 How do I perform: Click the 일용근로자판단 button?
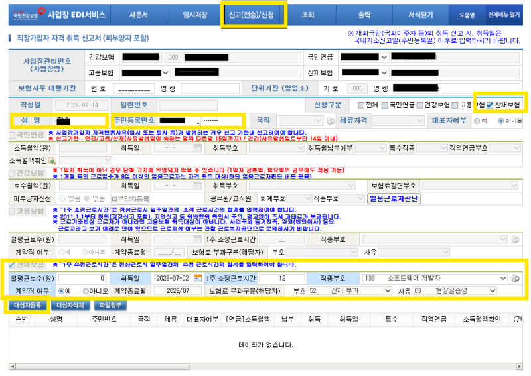coord(394,199)
